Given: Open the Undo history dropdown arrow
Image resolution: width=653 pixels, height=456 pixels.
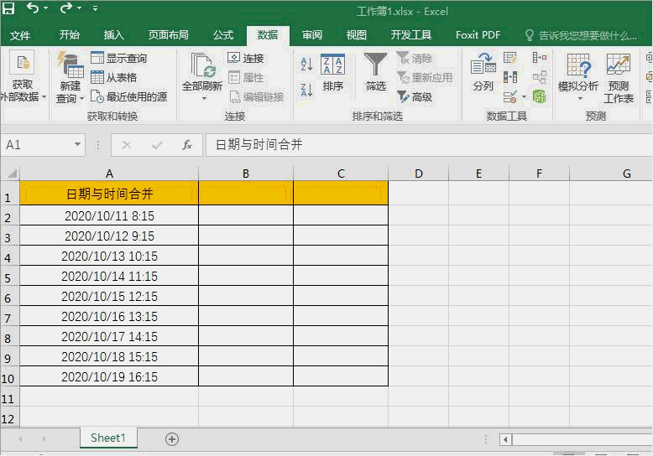Looking at the screenshot, I should (x=46, y=8).
